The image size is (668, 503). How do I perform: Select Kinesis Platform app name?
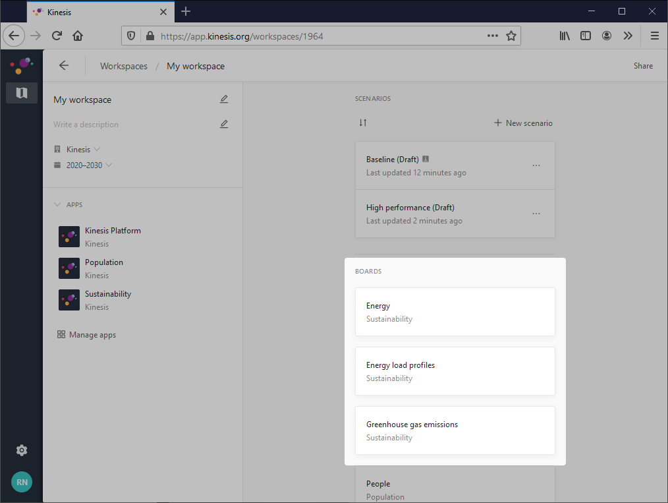113,230
